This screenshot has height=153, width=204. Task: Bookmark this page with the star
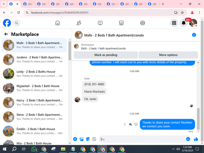click(182, 13)
